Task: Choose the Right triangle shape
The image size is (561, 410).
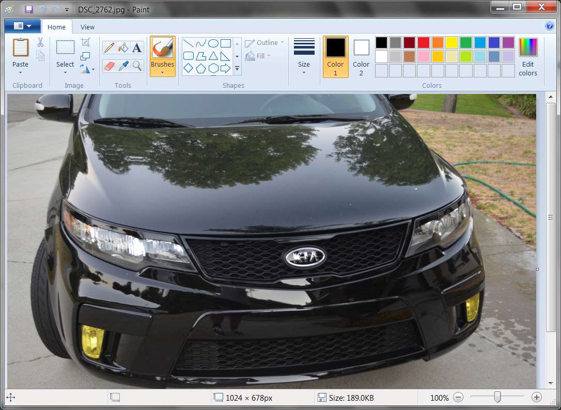Action: click(x=226, y=56)
